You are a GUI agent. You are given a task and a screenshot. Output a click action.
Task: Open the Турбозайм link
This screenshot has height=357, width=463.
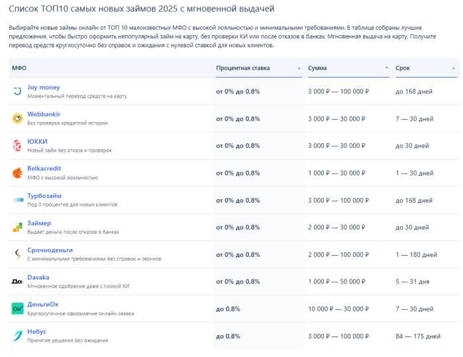click(x=44, y=195)
